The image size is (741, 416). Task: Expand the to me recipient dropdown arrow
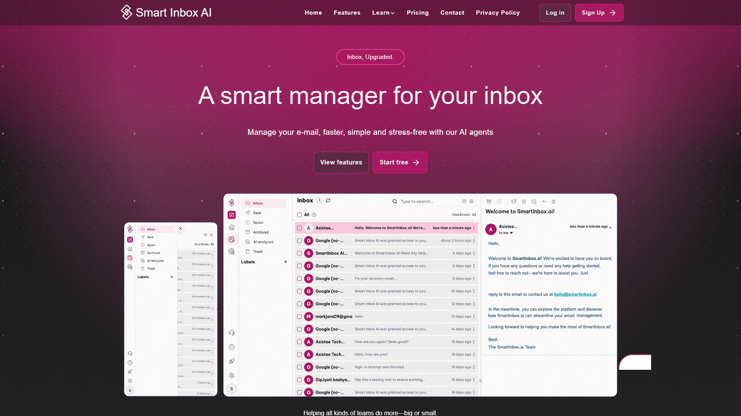point(511,233)
